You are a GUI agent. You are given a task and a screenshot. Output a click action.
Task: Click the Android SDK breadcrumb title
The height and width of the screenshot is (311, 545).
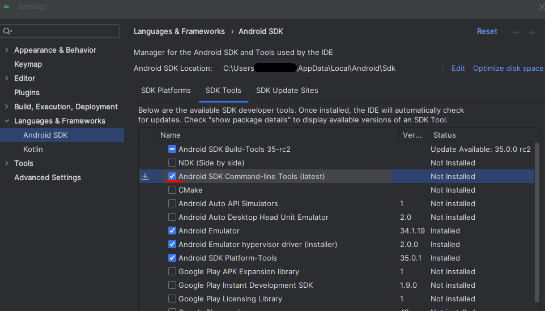tap(261, 31)
